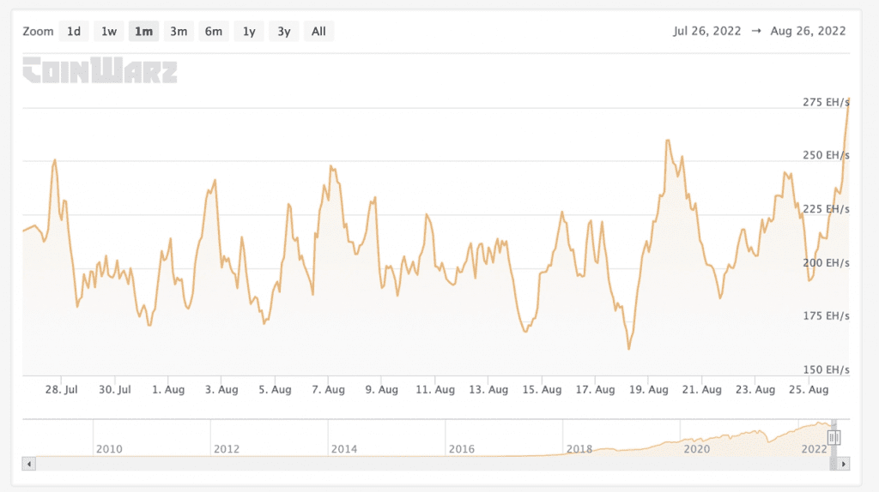The height and width of the screenshot is (492, 879).
Task: Select the 3y zoom range button
Action: coord(283,32)
